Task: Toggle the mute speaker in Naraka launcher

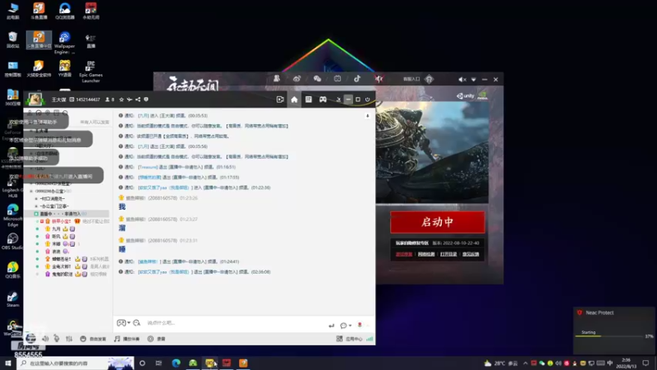Action: coord(462,79)
